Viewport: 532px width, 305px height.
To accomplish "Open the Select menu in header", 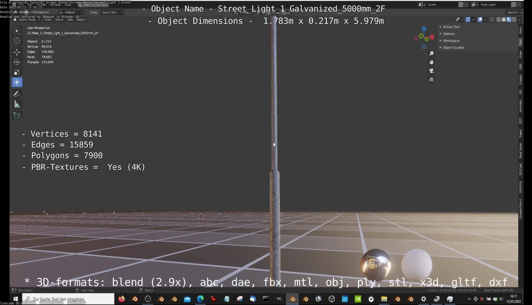I will coord(59,20).
